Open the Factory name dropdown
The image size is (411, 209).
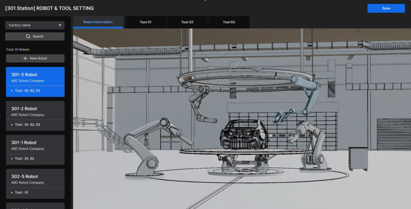point(35,25)
